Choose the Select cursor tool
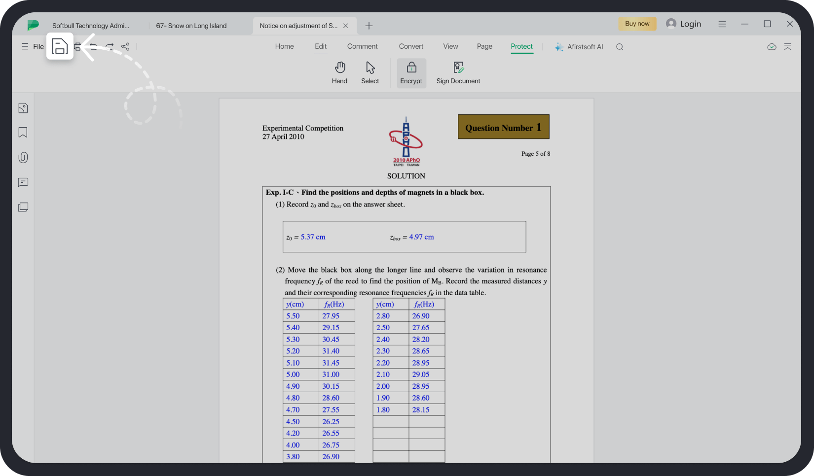 click(x=370, y=73)
